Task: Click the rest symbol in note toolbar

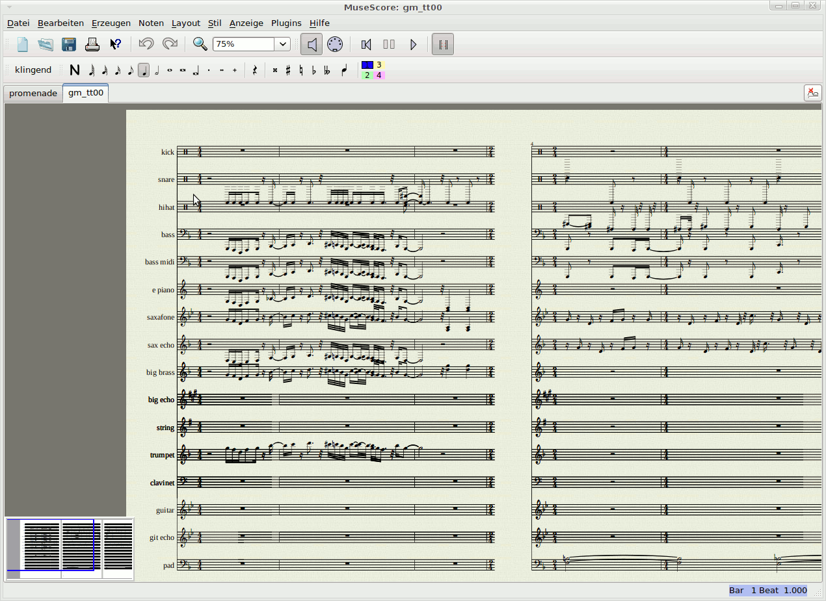Action: click(x=254, y=70)
